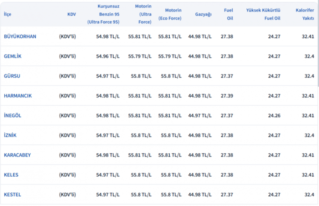Open the GEMLİK district link
Image resolution: width=319 pixels, height=206 pixels.
coord(13,56)
